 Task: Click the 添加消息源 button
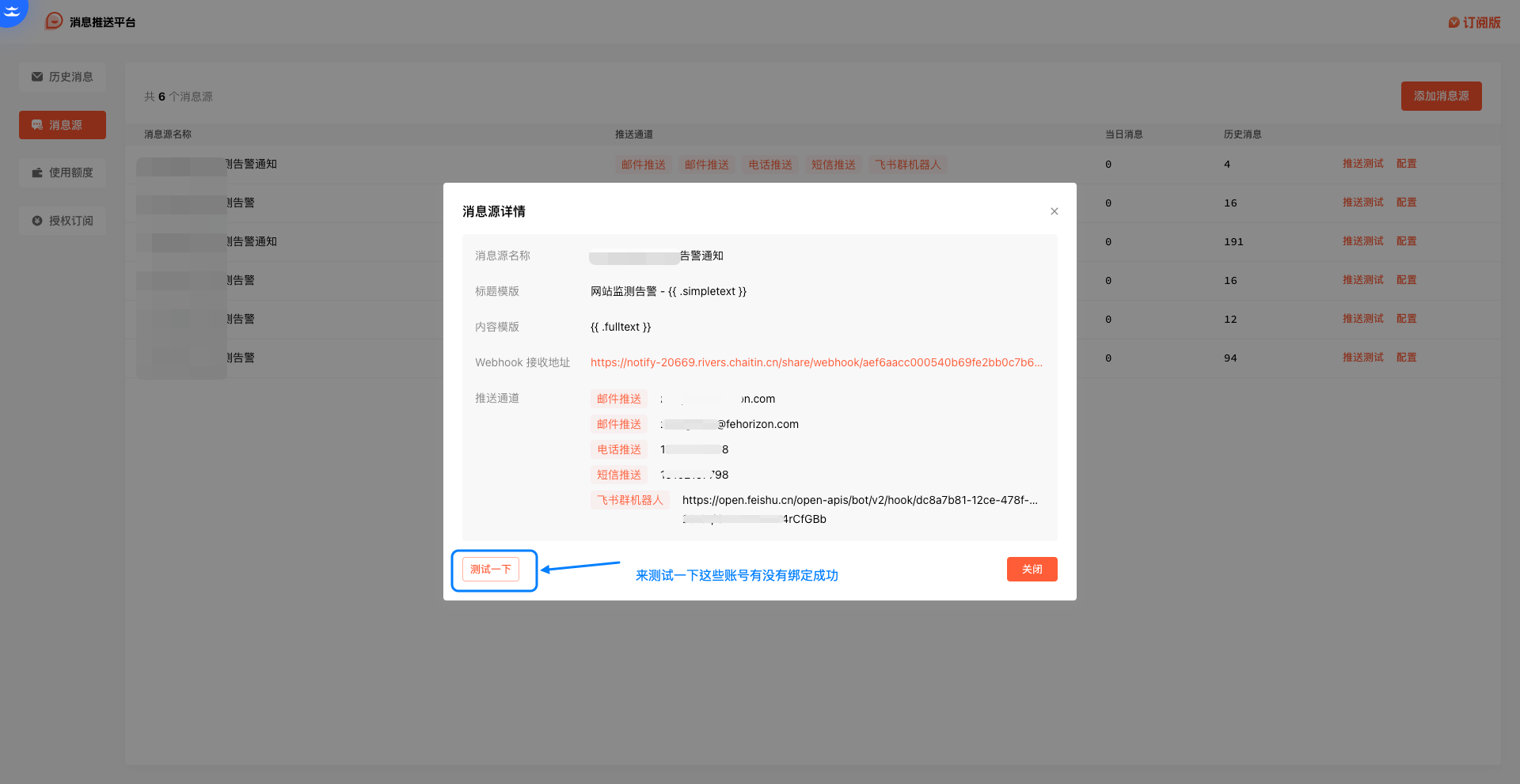pyautogui.click(x=1441, y=97)
